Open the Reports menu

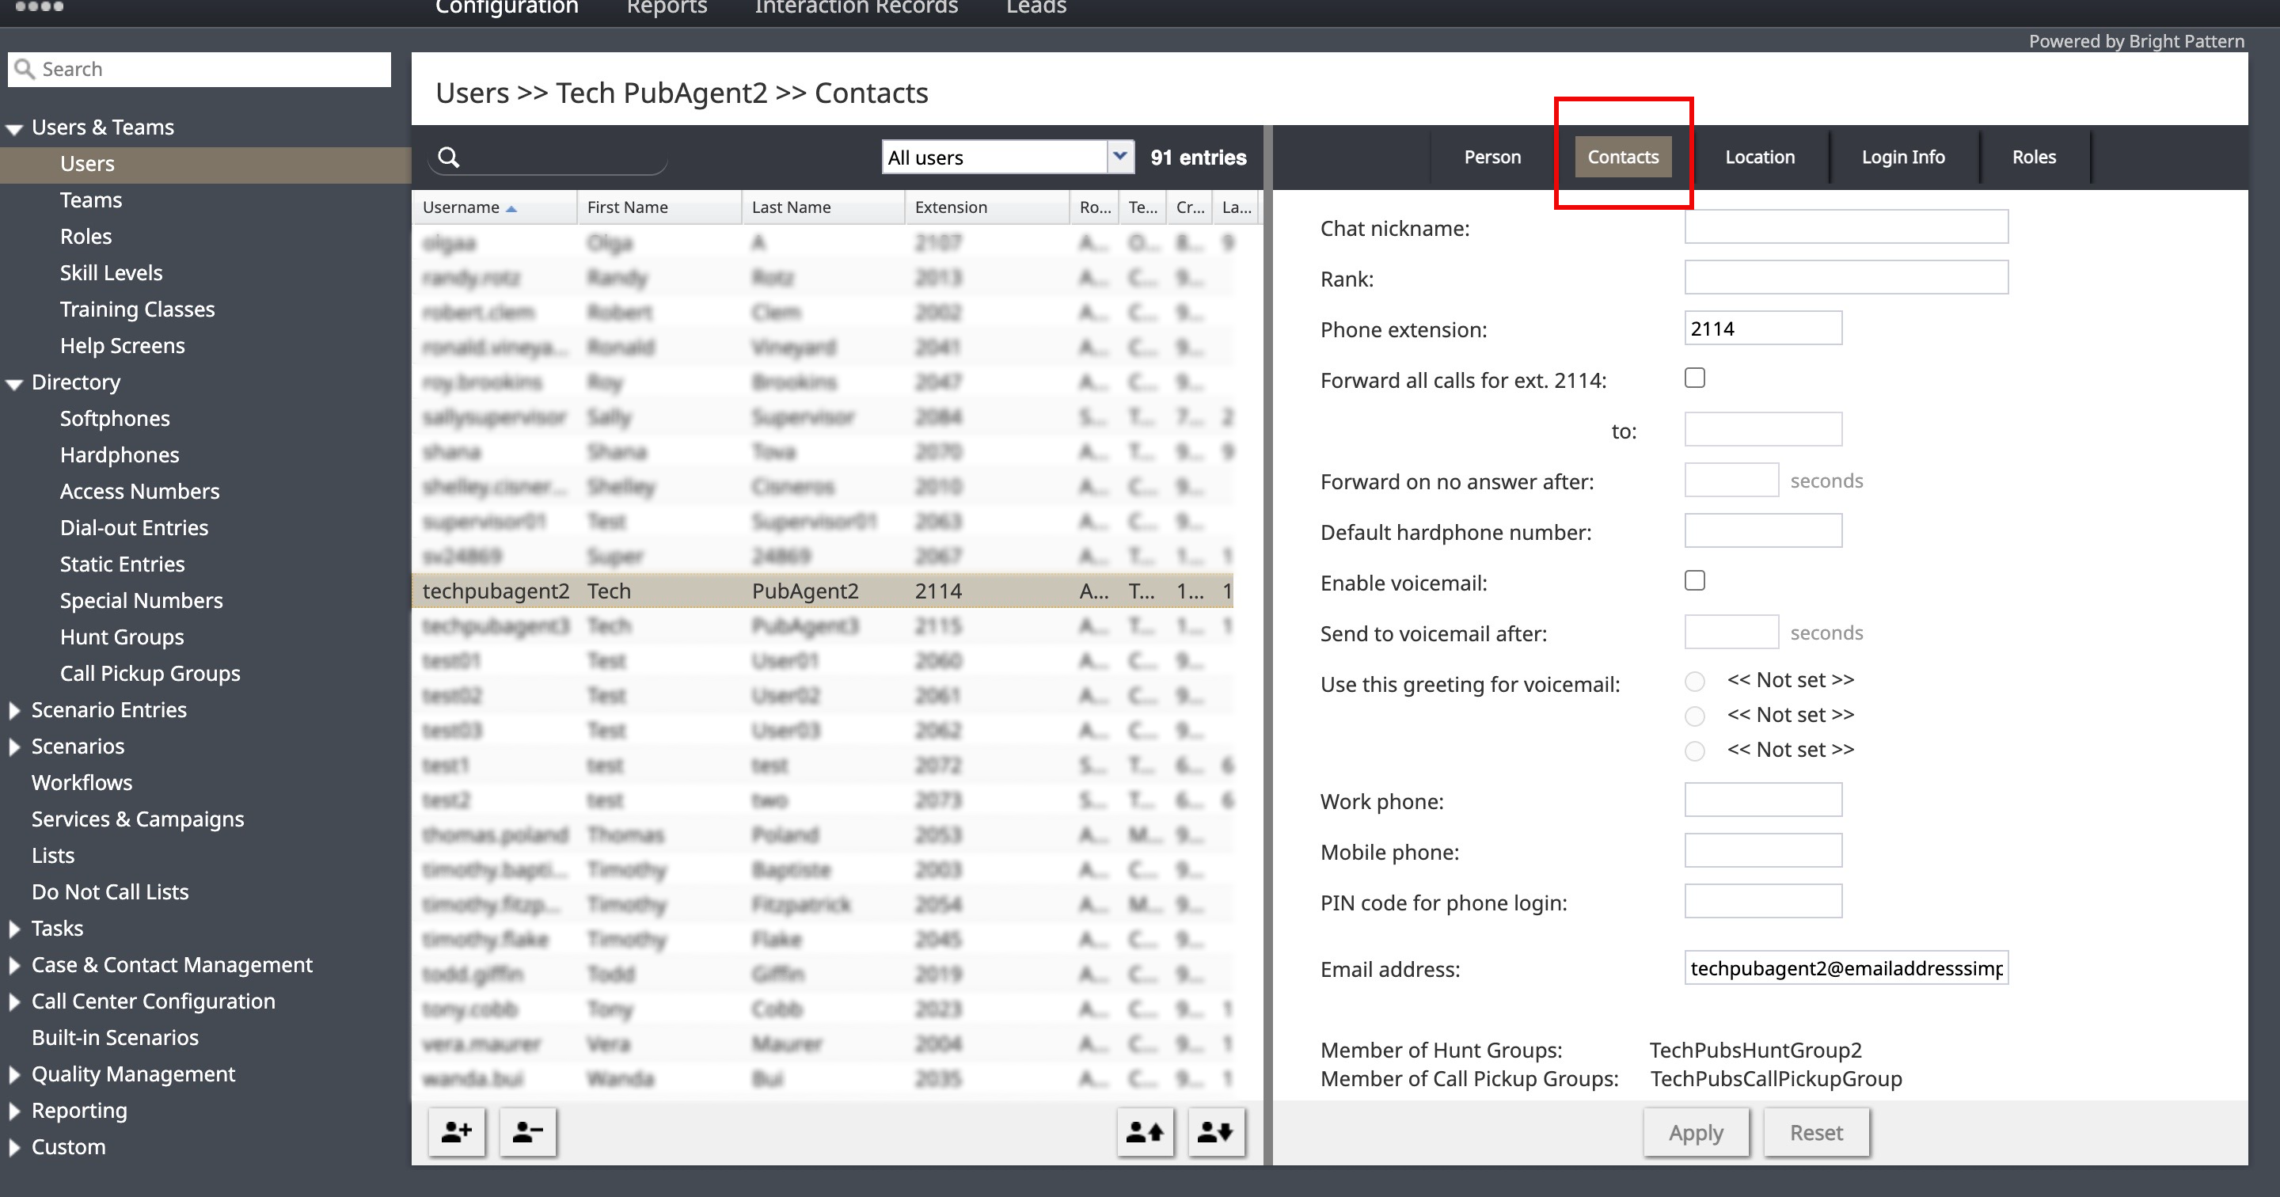[x=667, y=8]
